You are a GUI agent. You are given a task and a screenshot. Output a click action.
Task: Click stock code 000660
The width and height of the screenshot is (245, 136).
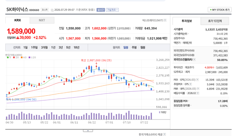34,10
